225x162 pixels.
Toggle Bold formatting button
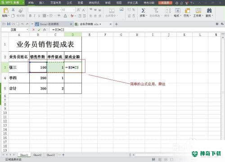click(x=30, y=16)
